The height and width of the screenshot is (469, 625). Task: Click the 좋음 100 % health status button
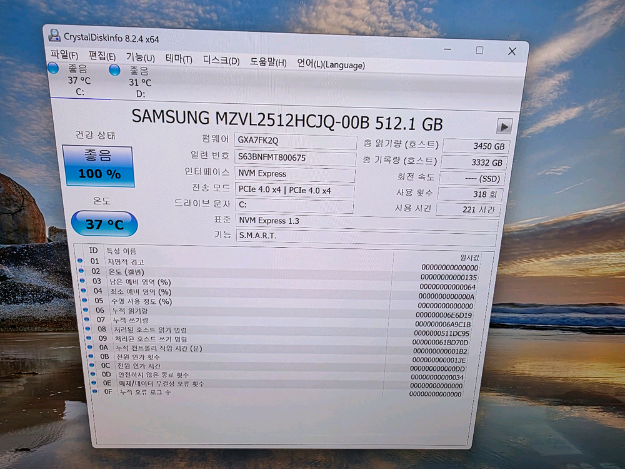[99, 166]
